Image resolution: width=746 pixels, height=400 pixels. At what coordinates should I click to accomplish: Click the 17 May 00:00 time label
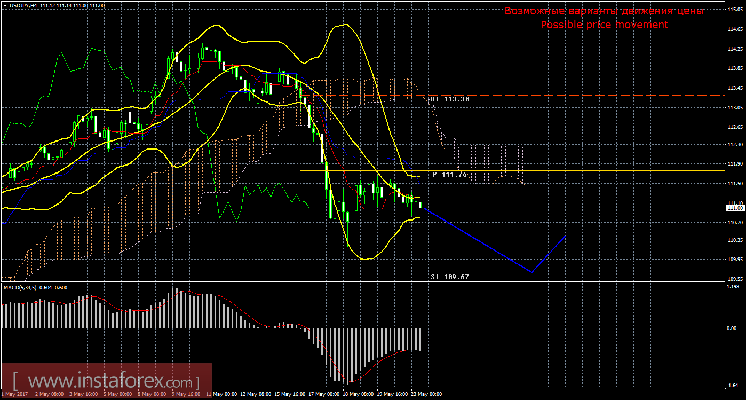click(323, 394)
